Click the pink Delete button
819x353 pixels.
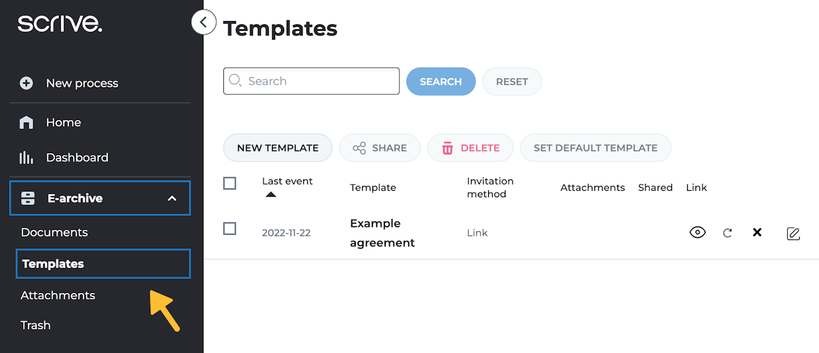[x=470, y=148]
